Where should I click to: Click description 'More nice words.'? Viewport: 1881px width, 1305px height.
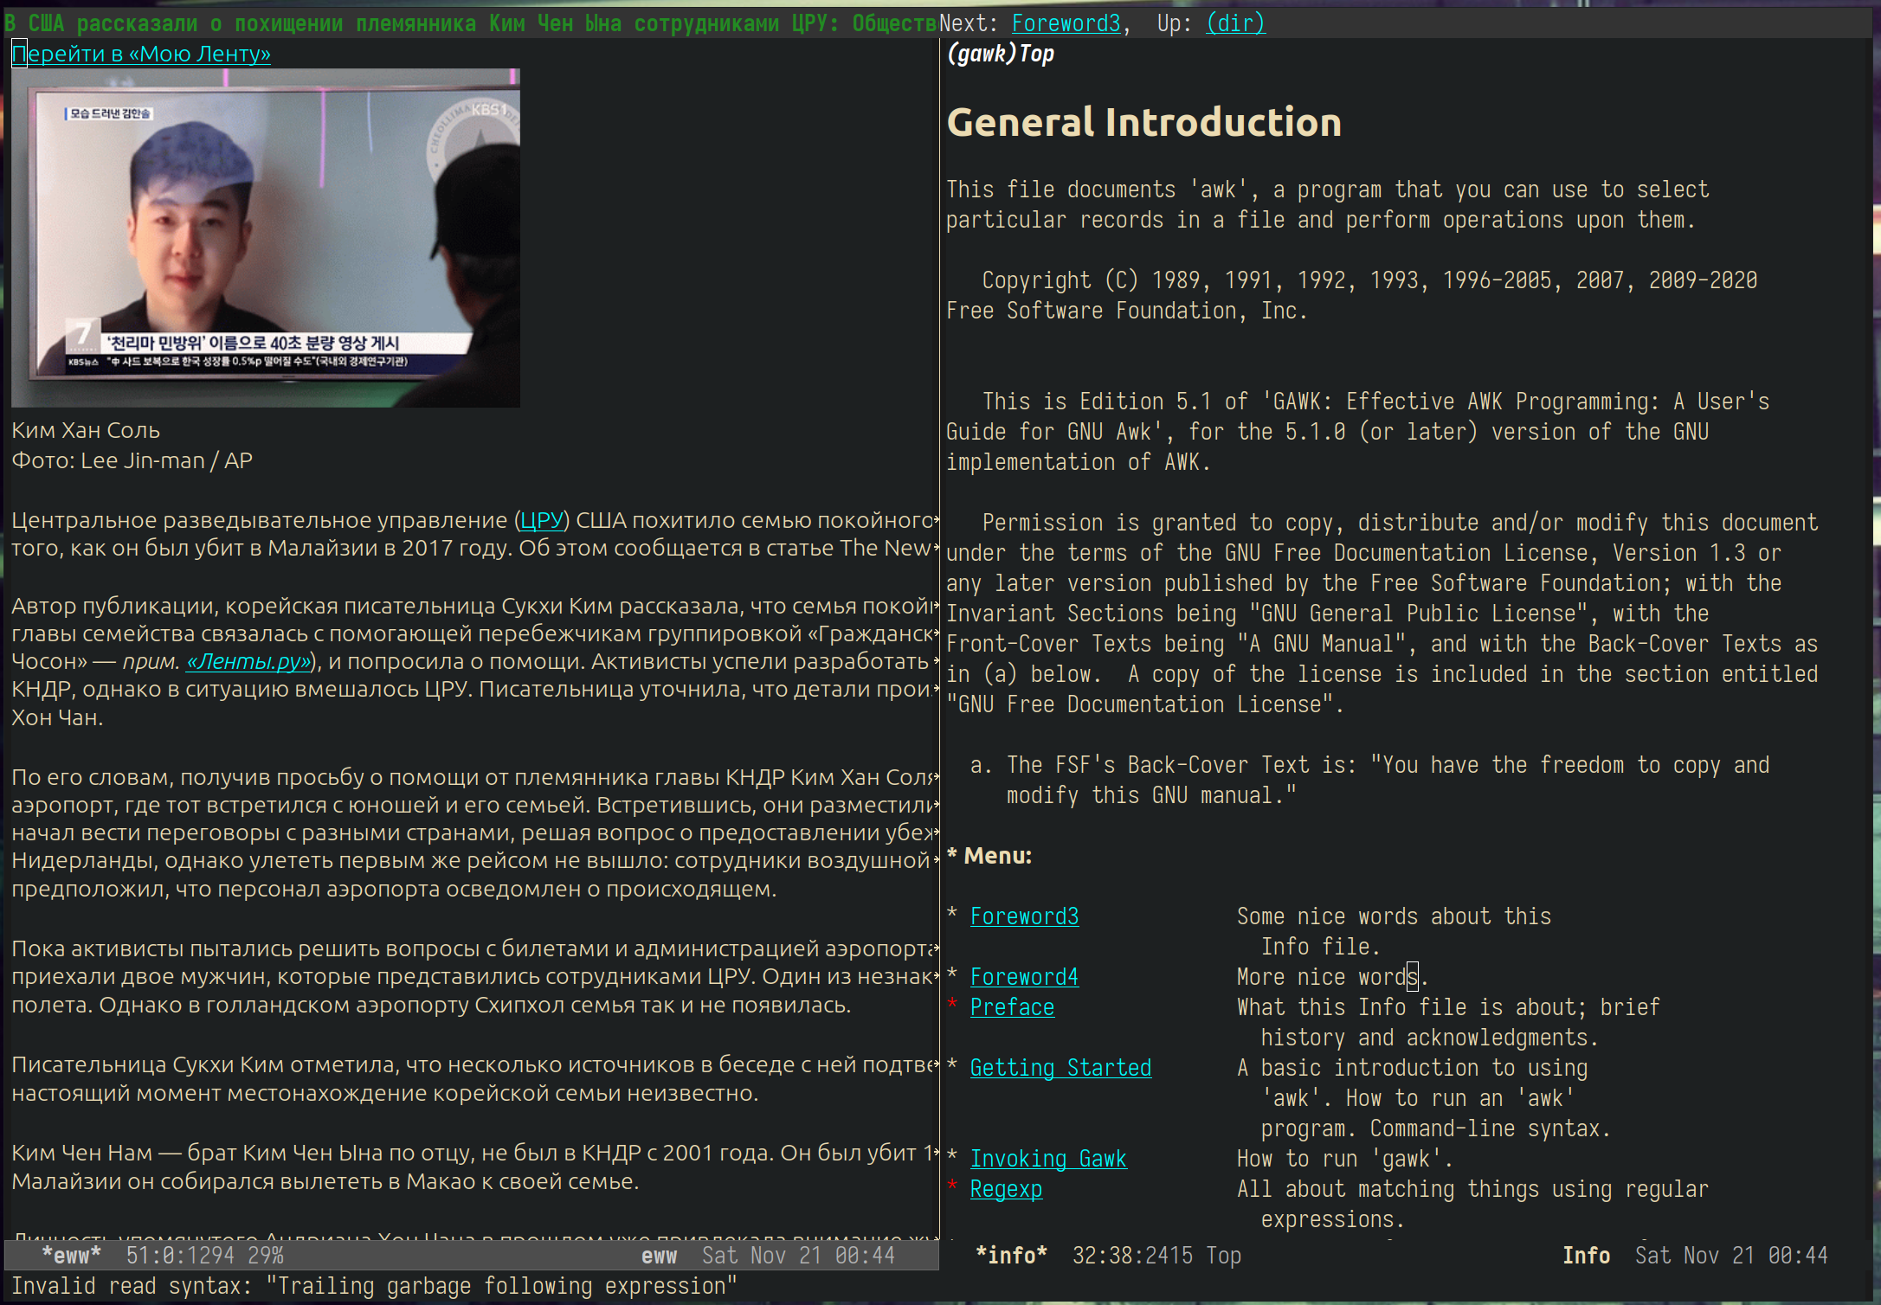click(x=1332, y=977)
